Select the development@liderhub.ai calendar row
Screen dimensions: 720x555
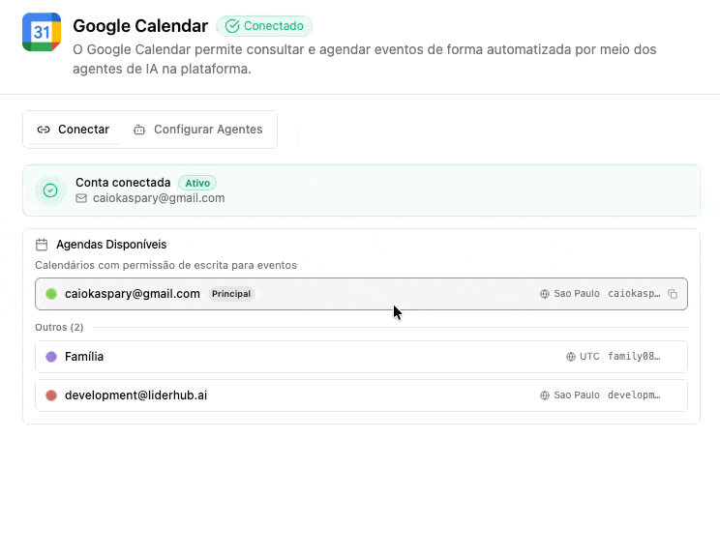[x=361, y=394]
